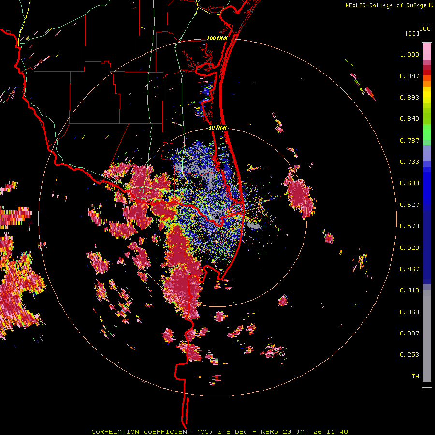
Task: Select the 0.520 scale value
Action: point(409,248)
